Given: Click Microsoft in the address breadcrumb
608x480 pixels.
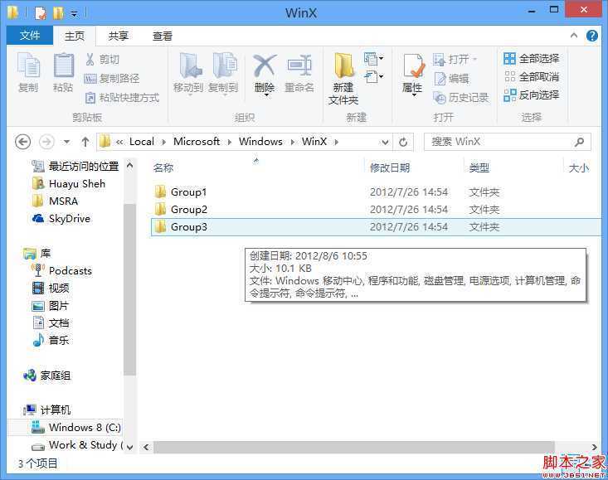Looking at the screenshot, I should pos(197,142).
